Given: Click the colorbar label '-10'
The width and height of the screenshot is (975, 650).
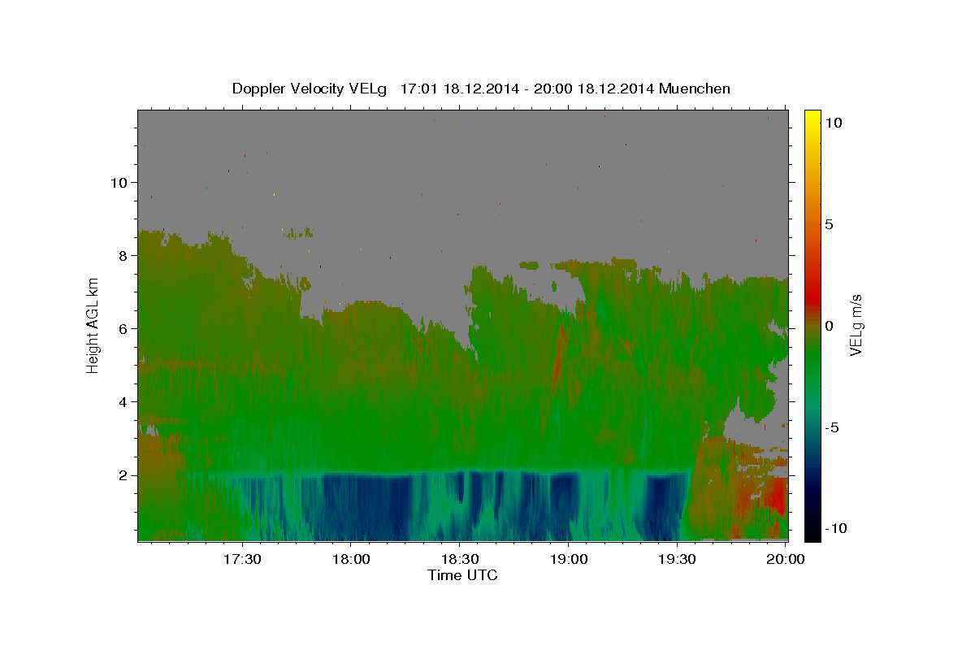Looking at the screenshot, I should (838, 528).
